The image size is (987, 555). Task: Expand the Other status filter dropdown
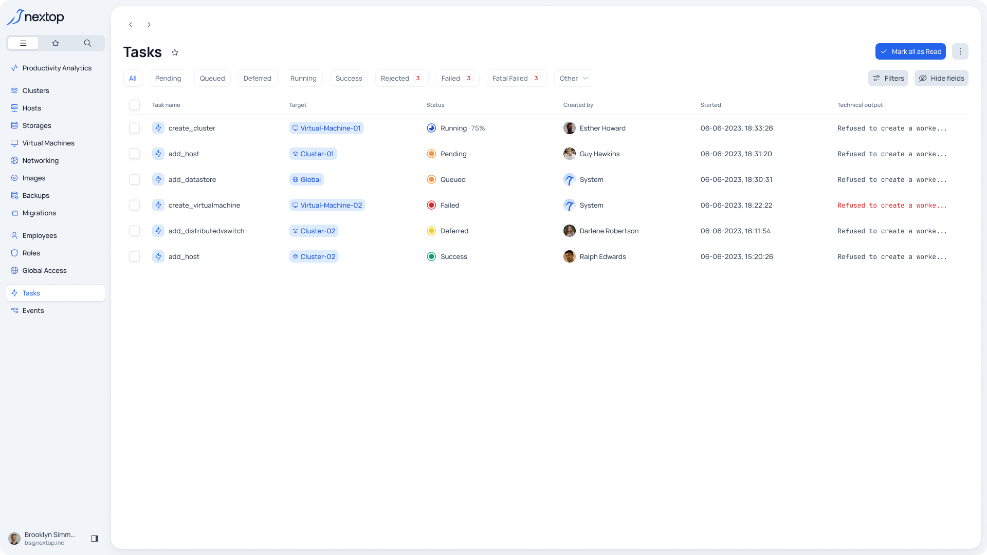574,78
